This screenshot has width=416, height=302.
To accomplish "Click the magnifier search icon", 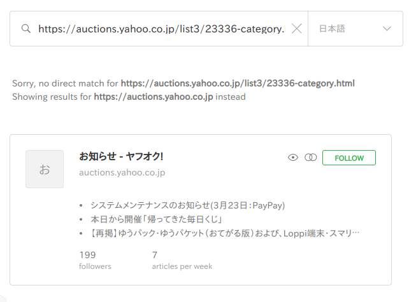I will [x=25, y=29].
